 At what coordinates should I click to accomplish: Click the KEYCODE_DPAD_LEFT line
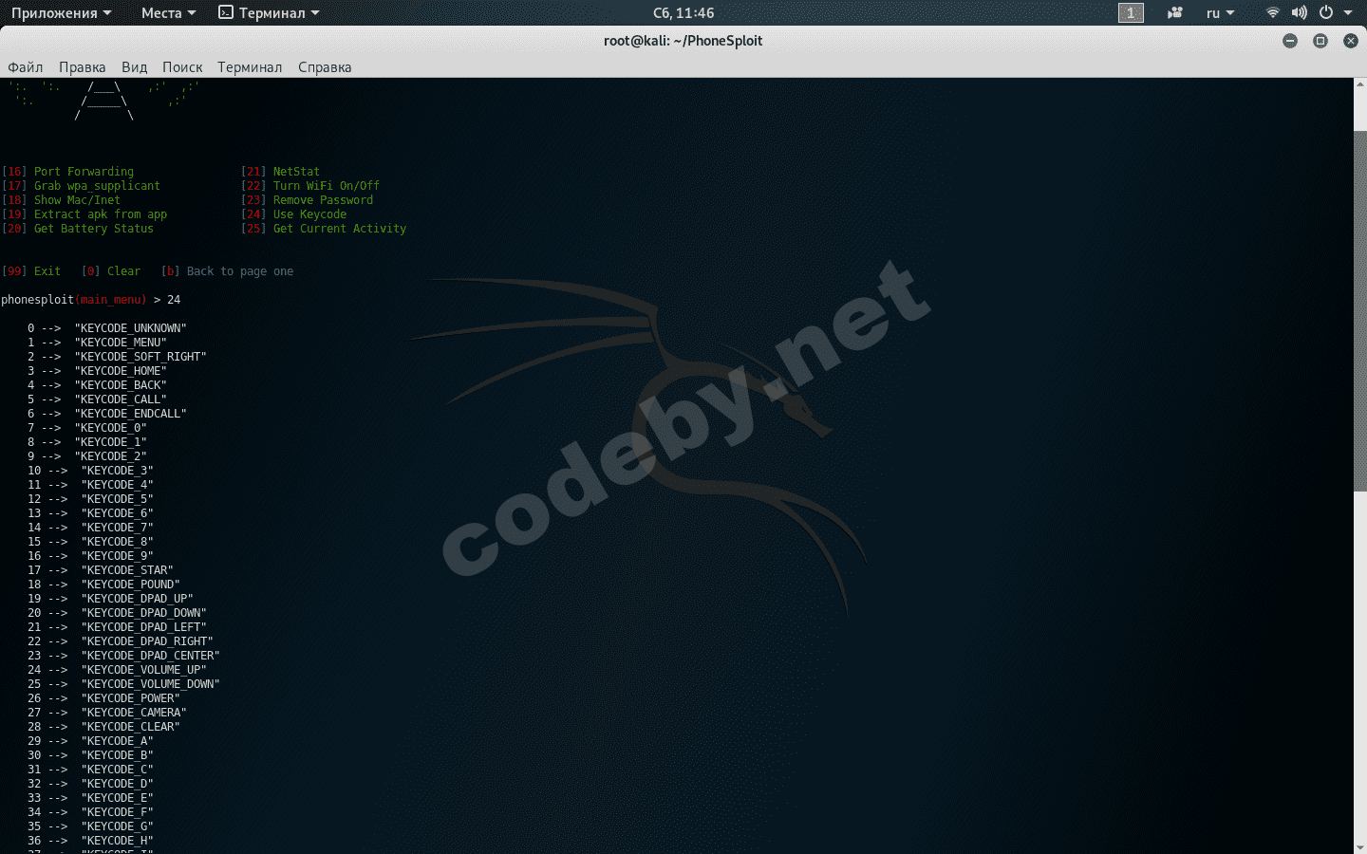click(117, 627)
